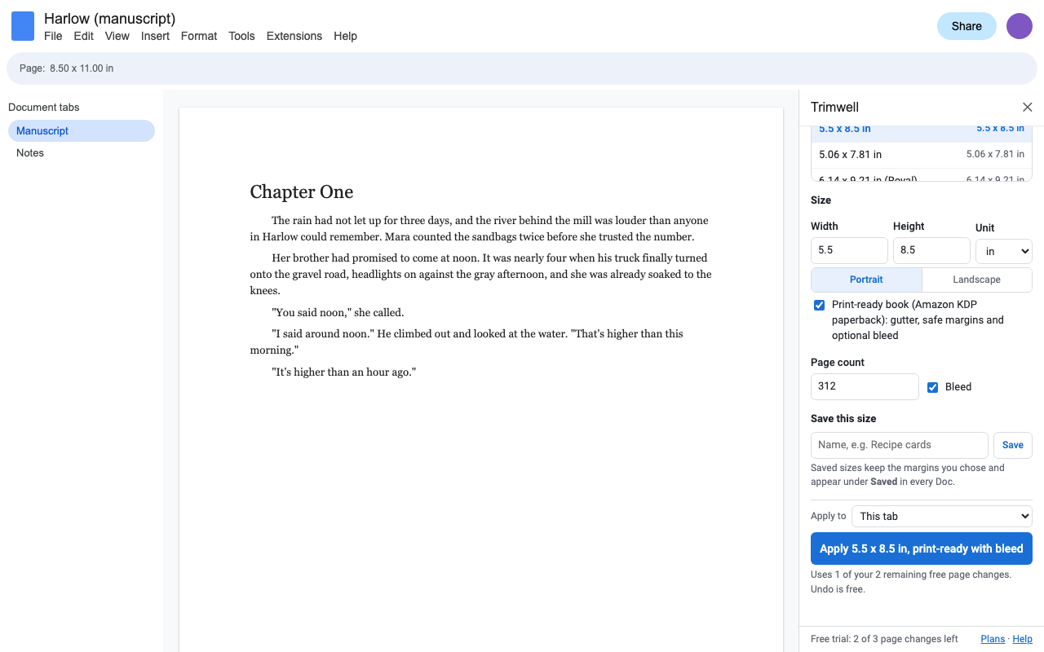Open the Help menu

pyautogui.click(x=345, y=36)
